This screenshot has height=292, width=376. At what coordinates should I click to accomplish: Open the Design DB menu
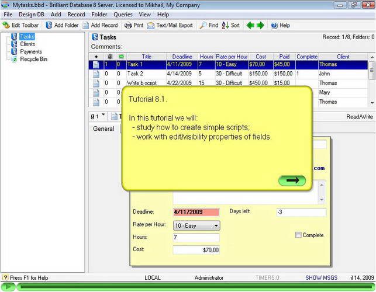tap(32, 15)
